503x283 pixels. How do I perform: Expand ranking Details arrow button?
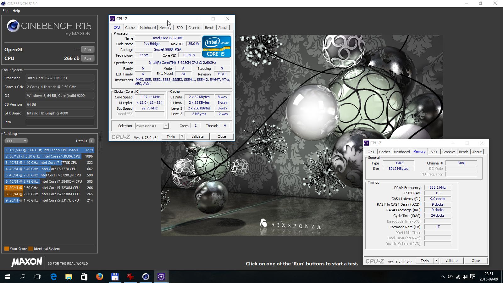click(92, 141)
